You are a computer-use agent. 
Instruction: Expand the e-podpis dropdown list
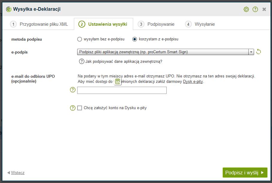(x=251, y=52)
